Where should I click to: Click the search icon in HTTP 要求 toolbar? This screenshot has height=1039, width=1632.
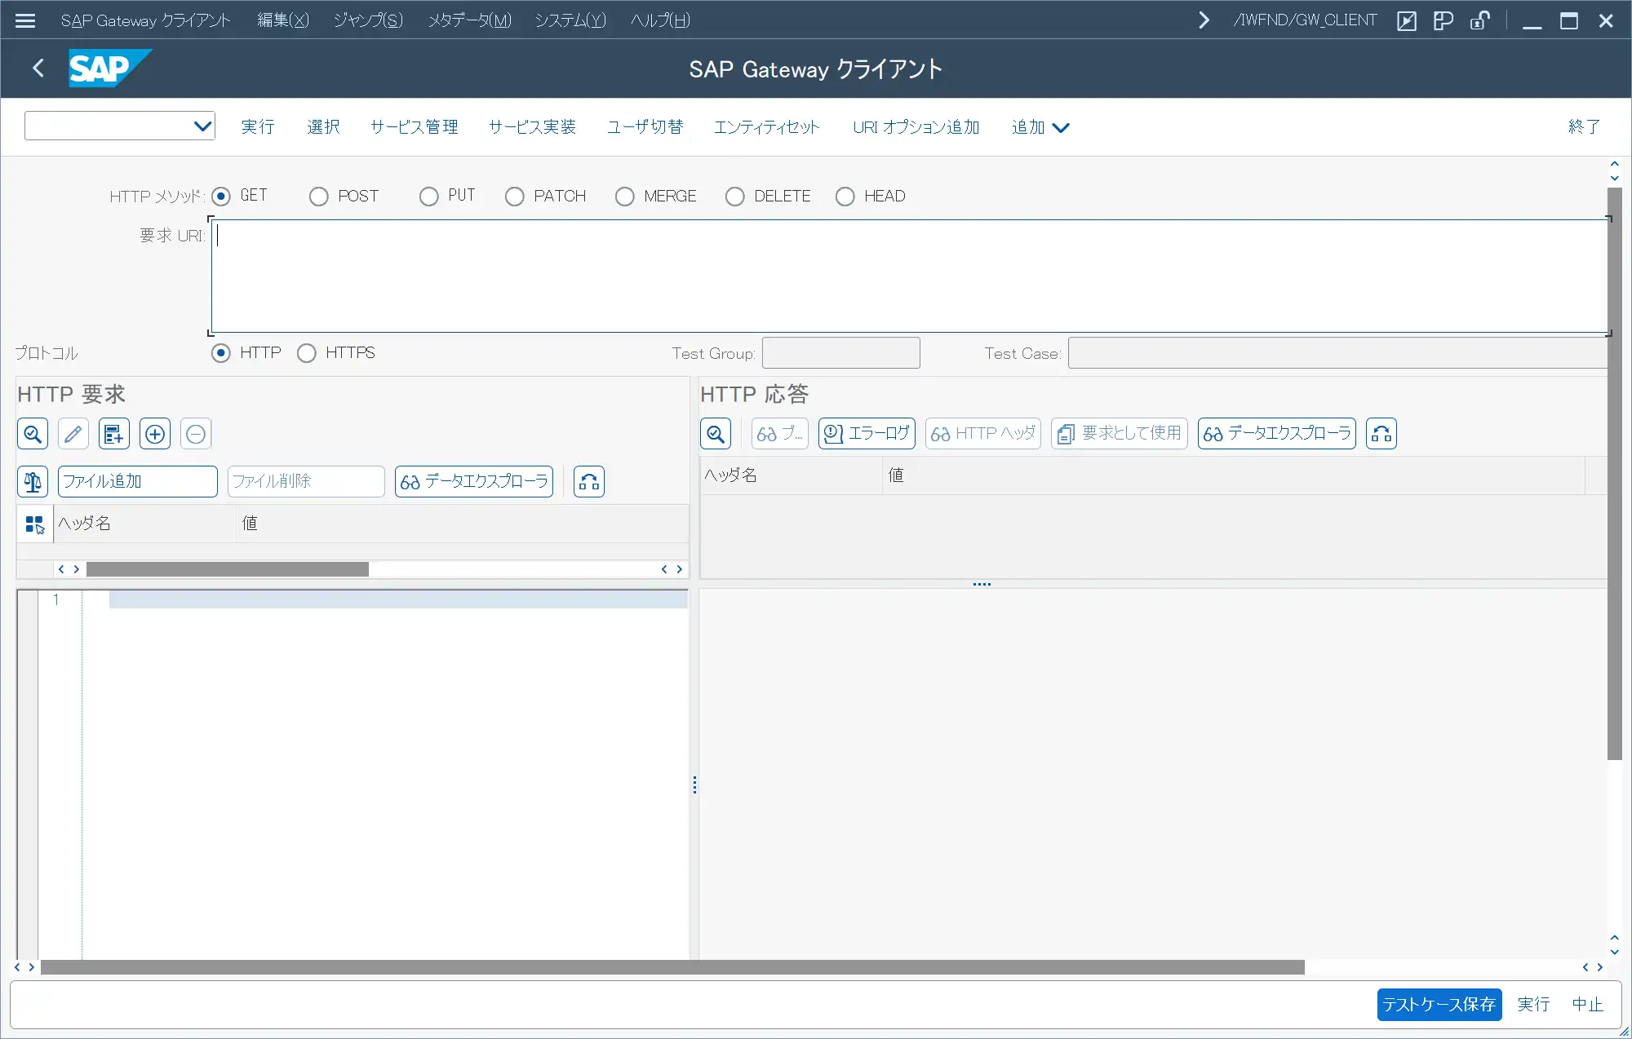(32, 433)
